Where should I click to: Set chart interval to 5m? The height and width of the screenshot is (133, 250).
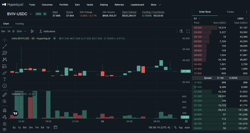(x=3, y=31)
